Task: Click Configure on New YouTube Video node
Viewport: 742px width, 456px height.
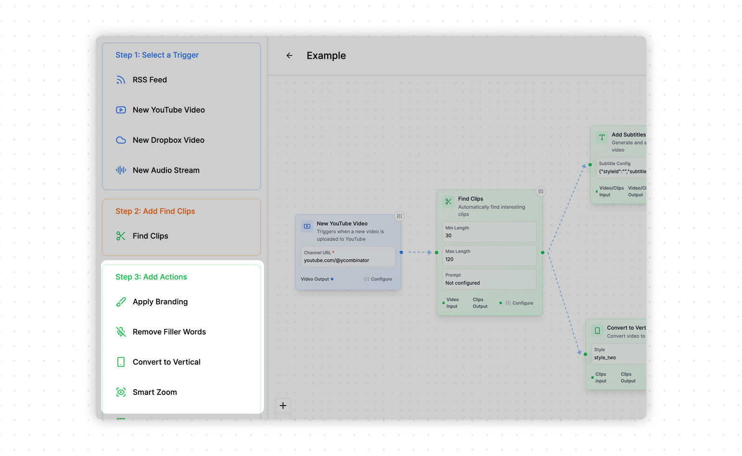Action: (x=378, y=279)
